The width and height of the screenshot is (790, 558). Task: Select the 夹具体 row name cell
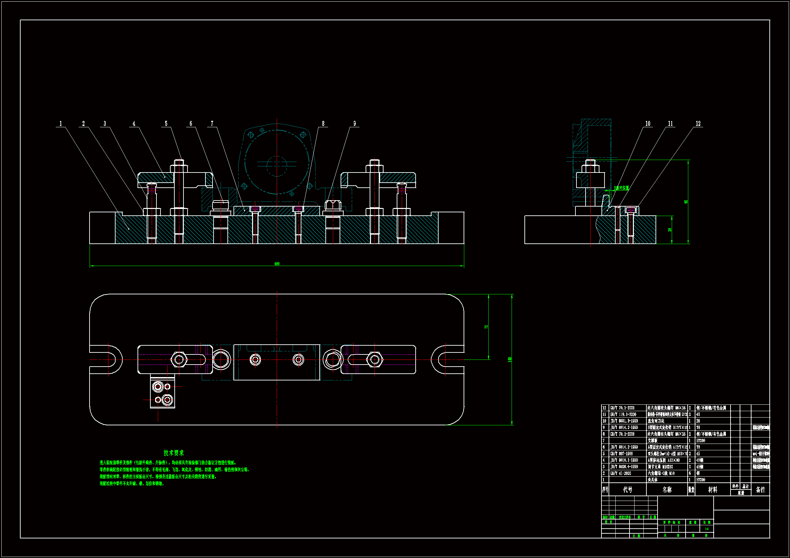click(653, 480)
